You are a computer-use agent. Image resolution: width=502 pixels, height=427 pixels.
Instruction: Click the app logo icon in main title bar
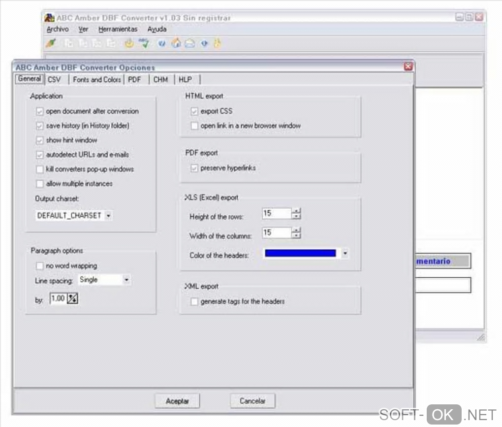click(49, 17)
